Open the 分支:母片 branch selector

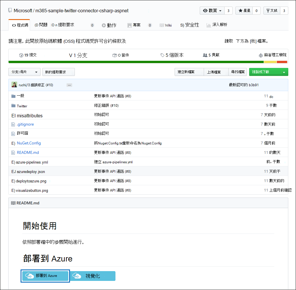tap(24, 72)
